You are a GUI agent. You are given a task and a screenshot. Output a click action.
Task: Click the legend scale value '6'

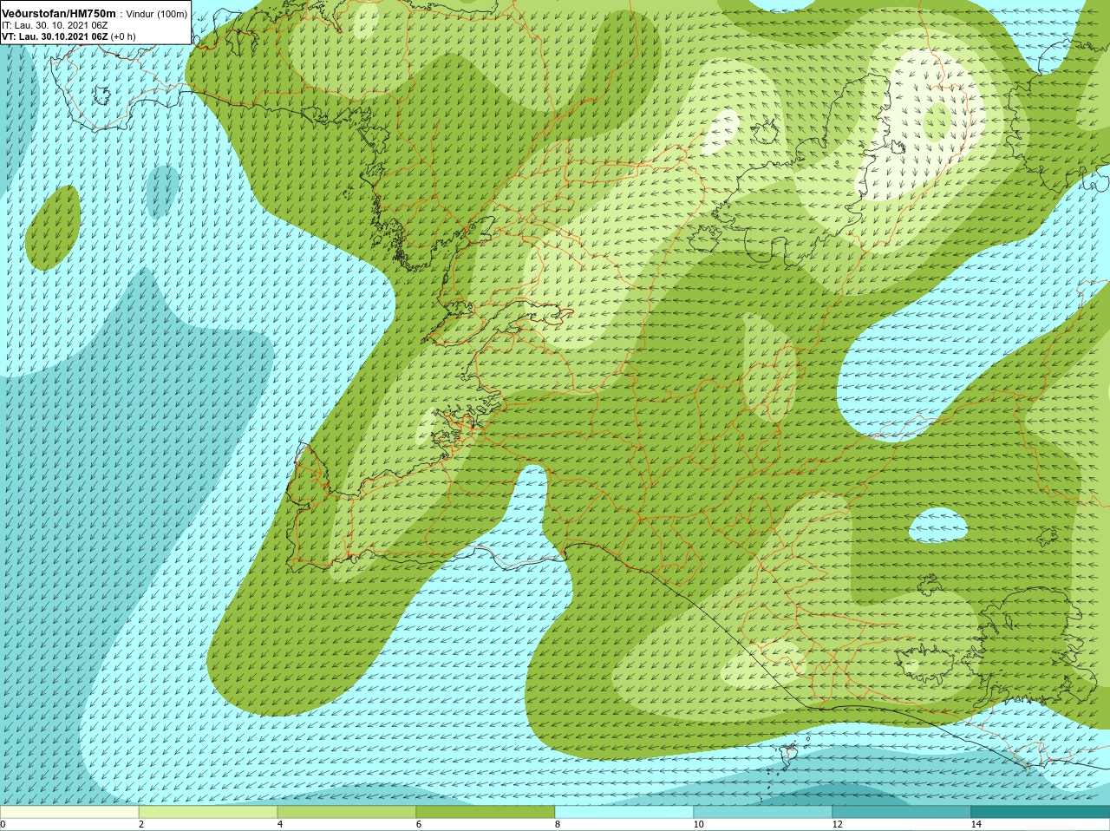pyautogui.click(x=419, y=825)
